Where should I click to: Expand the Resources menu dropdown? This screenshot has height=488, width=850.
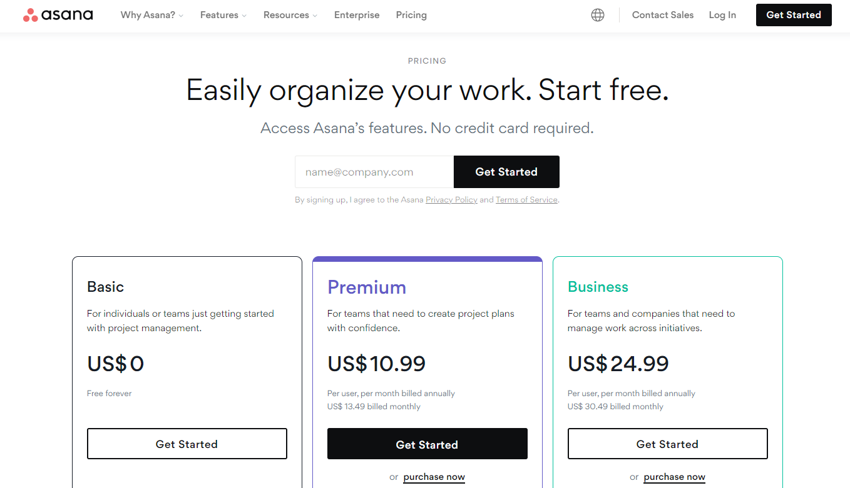tap(290, 15)
